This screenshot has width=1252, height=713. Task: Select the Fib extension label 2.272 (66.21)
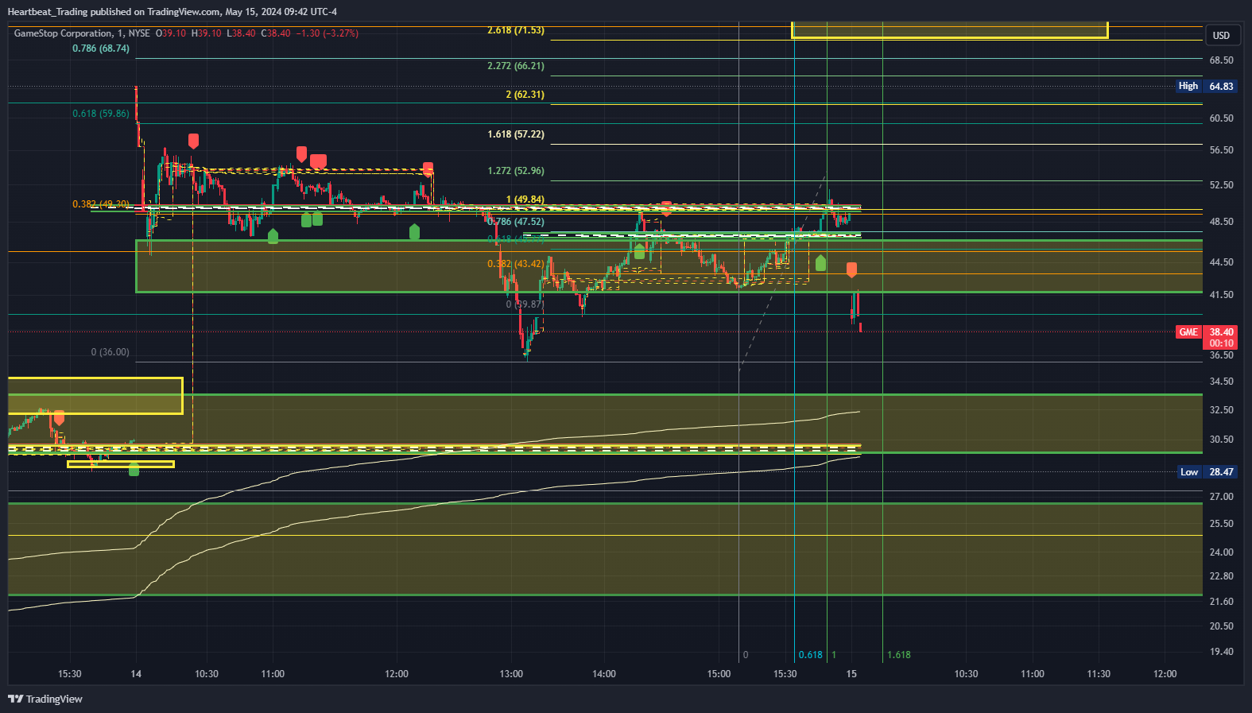pyautogui.click(x=516, y=66)
